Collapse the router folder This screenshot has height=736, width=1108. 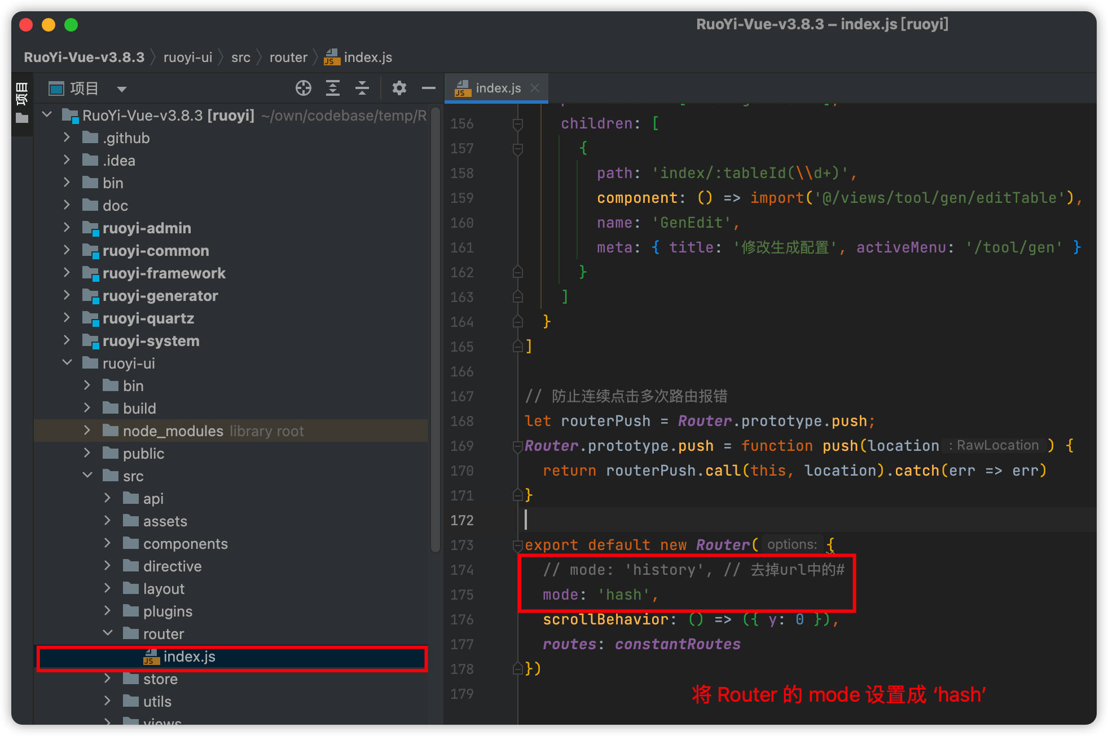[108, 633]
